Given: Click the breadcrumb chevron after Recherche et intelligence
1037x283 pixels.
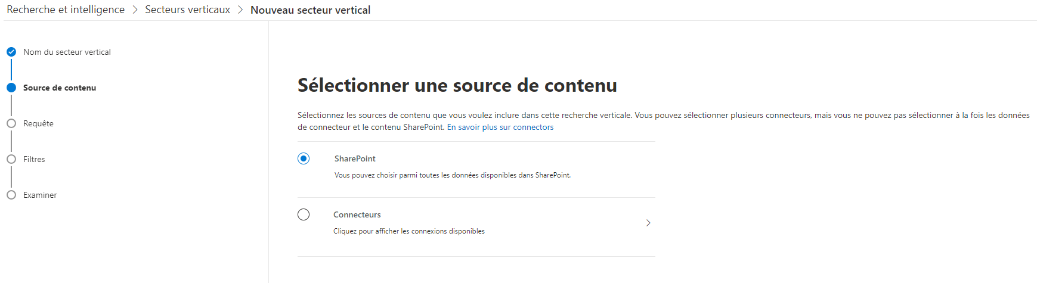Looking at the screenshot, I should pos(135,10).
